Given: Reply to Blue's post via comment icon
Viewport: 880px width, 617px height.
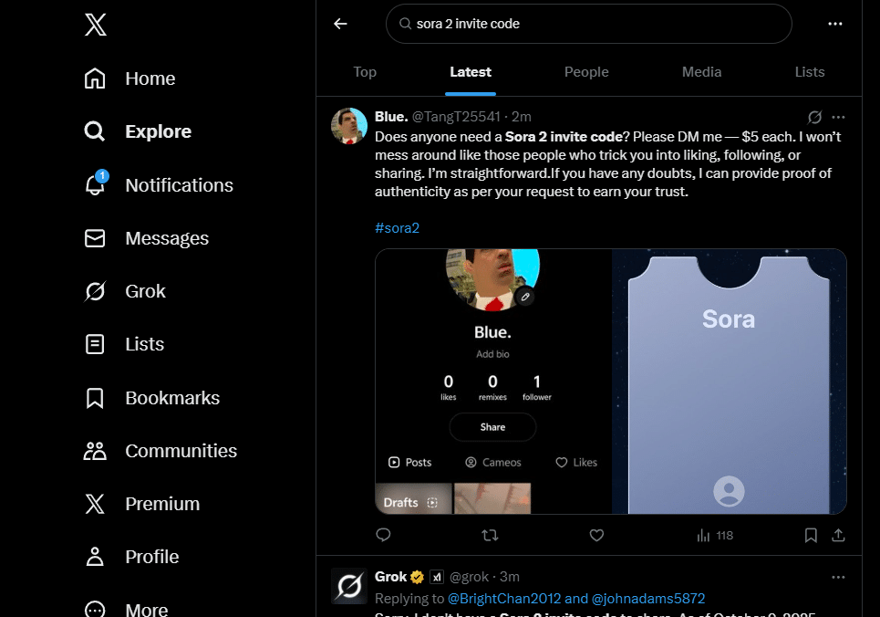Looking at the screenshot, I should pyautogui.click(x=383, y=535).
